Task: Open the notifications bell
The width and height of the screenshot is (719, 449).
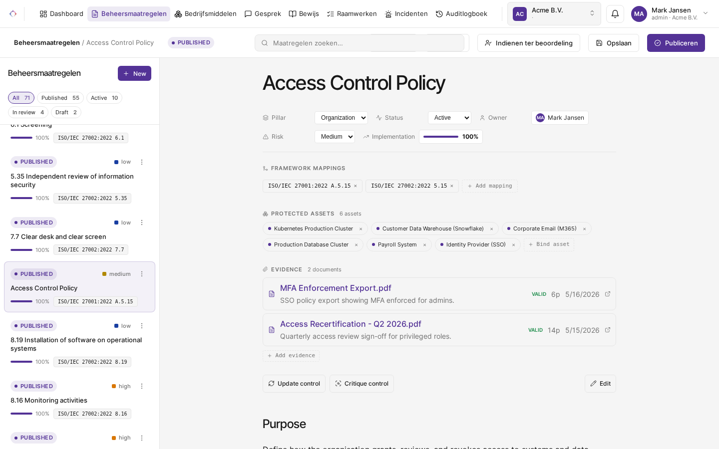Action: 615,14
